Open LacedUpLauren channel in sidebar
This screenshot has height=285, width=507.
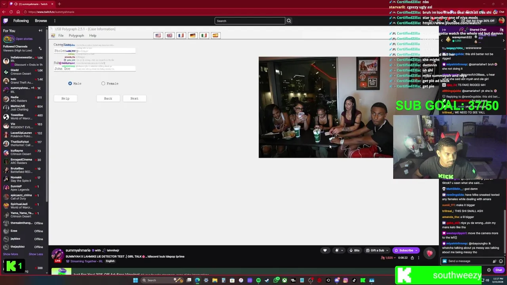click(23, 134)
